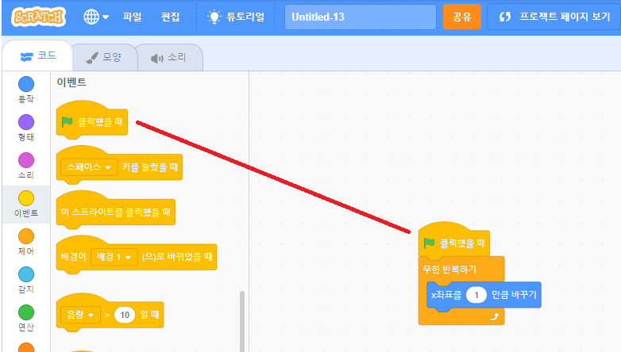Viewport: 621px width, 352px height.
Task: Open 튜토리얼 with the lightbulb icon
Action: [236, 17]
